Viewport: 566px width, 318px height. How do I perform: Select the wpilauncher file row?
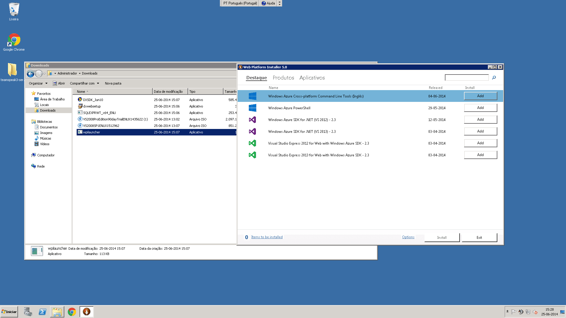pyautogui.click(x=157, y=132)
